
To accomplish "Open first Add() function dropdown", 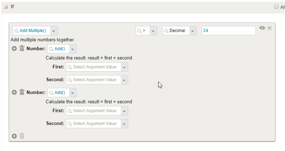I will 73,49.
